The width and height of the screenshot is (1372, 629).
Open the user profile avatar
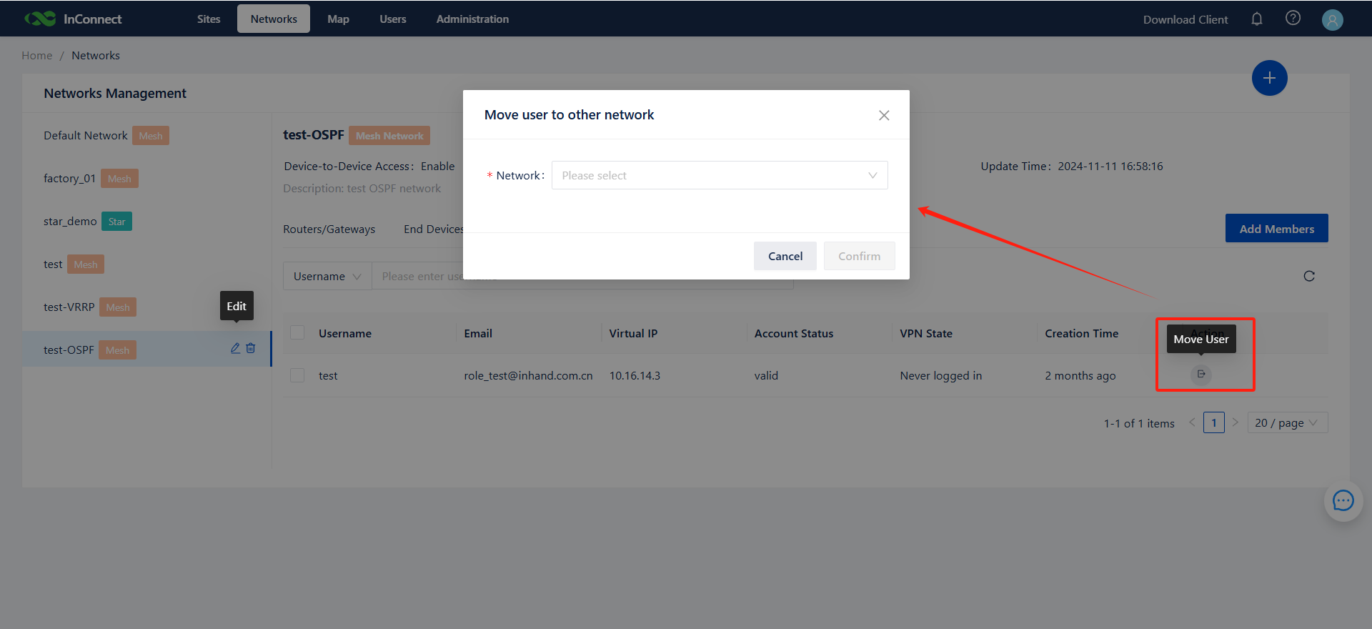pyautogui.click(x=1332, y=20)
